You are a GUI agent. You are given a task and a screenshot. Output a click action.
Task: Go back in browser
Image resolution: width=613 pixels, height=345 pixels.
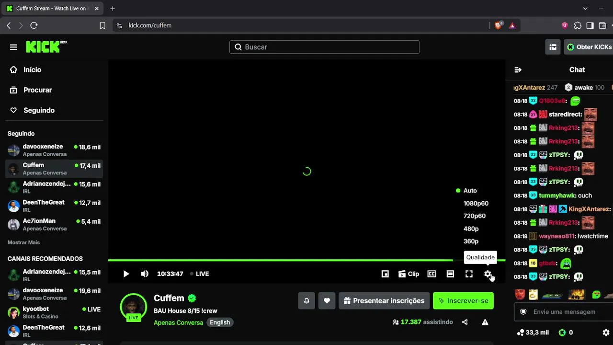point(9,25)
